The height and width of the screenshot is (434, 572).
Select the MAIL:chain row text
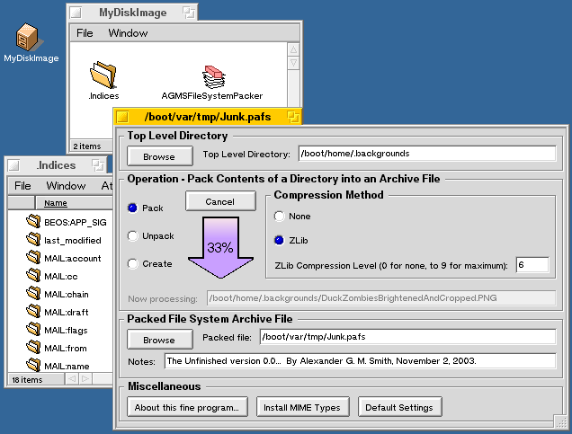click(67, 294)
